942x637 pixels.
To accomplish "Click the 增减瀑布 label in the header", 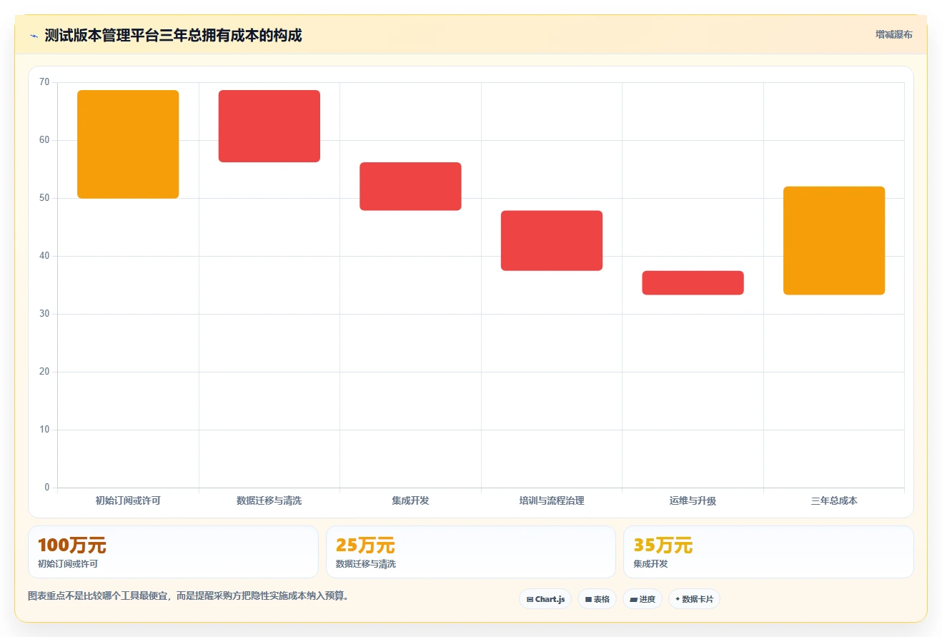I will 893,34.
